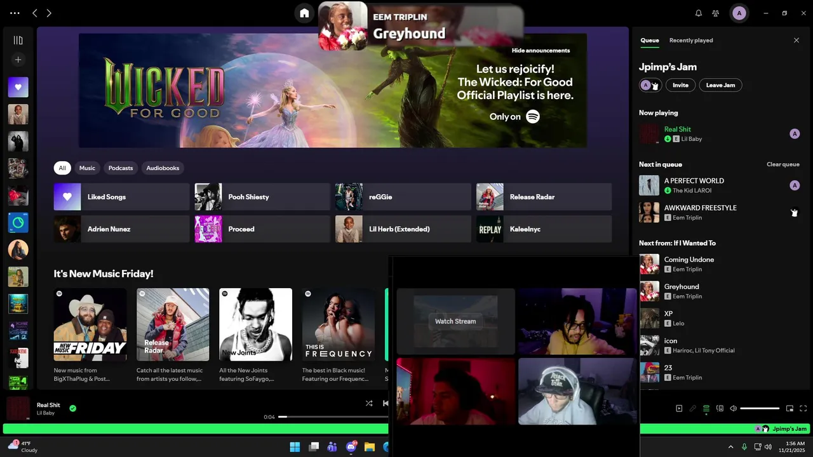The image size is (813, 457).
Task: Open the miniplayer
Action: (789, 409)
